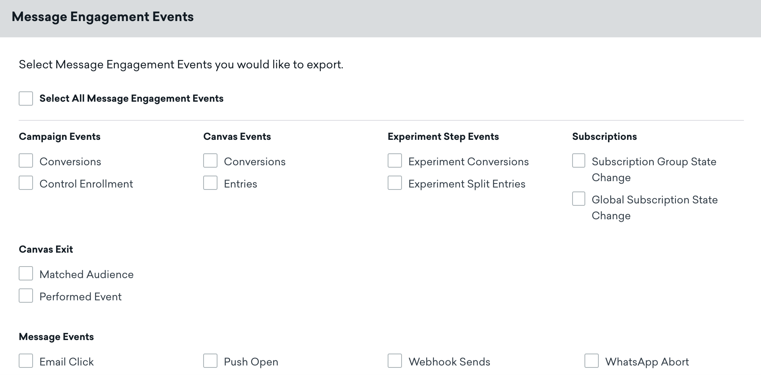Click the Experiment Split Entries label
761x375 pixels.
[x=467, y=184]
